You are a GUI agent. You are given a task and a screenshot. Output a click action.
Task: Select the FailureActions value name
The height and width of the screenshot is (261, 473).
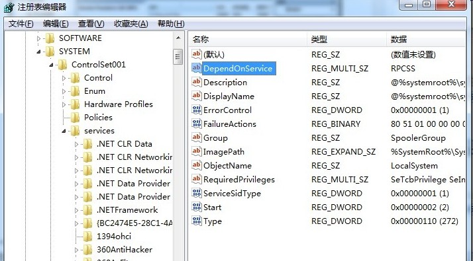(230, 124)
